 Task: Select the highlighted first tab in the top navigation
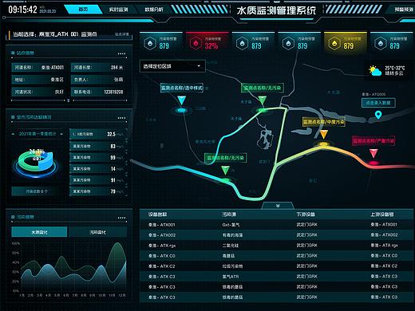coord(83,10)
